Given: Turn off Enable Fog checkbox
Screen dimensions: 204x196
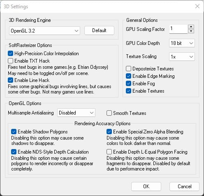Looking at the screenshot, I should click(x=128, y=83).
